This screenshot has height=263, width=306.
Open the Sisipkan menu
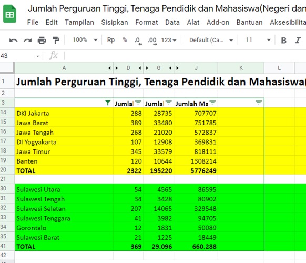pyautogui.click(x=115, y=23)
